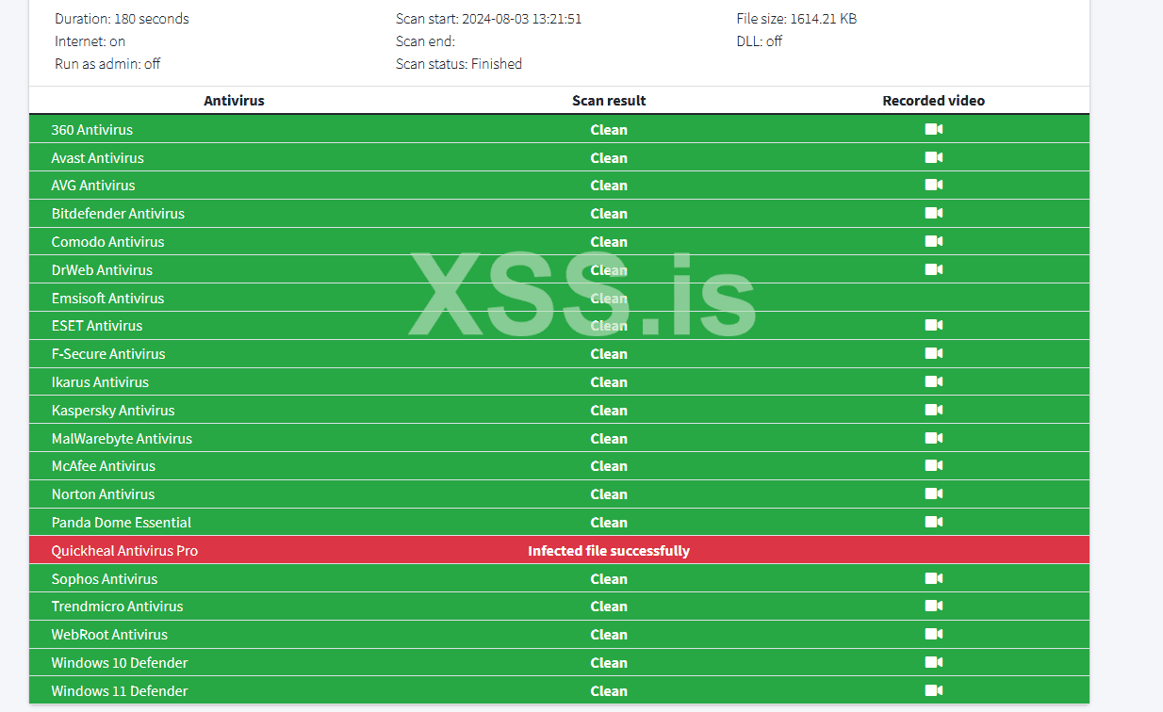Select the 'Internet: on' text
The width and height of the screenshot is (1163, 712).
pyautogui.click(x=90, y=41)
